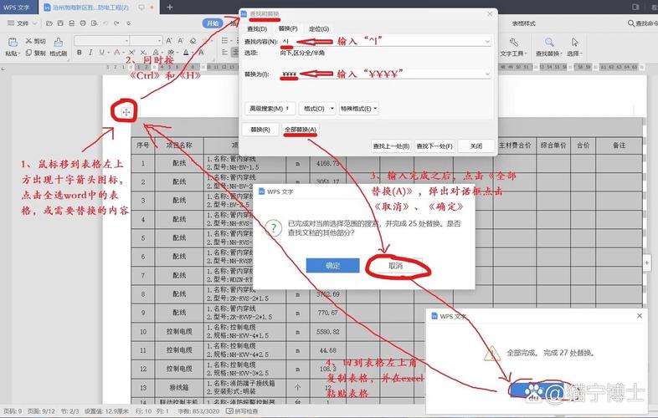Click the undo arrow icon
This screenshot has width=658, height=418.
pos(105,23)
